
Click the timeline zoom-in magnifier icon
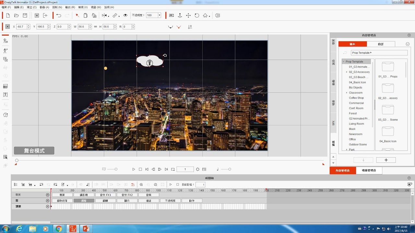pyautogui.click(x=141, y=184)
